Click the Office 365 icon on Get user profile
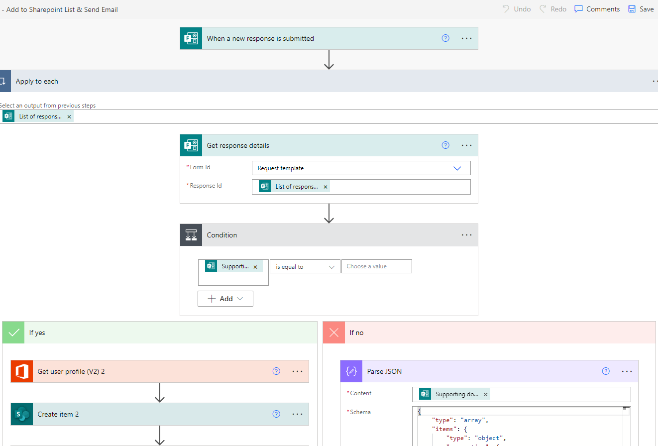 tap(22, 371)
